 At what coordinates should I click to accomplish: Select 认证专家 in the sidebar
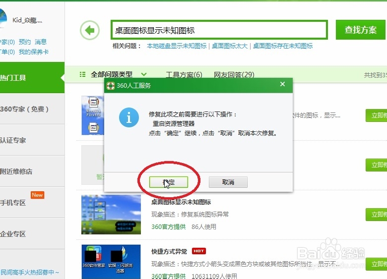pos(32,140)
